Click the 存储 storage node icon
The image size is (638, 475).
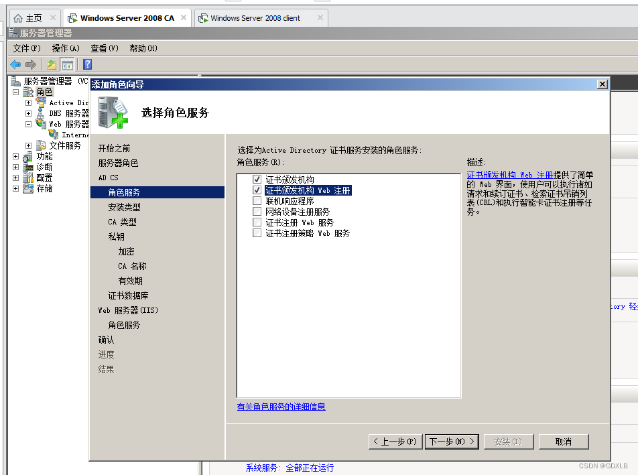(x=28, y=188)
